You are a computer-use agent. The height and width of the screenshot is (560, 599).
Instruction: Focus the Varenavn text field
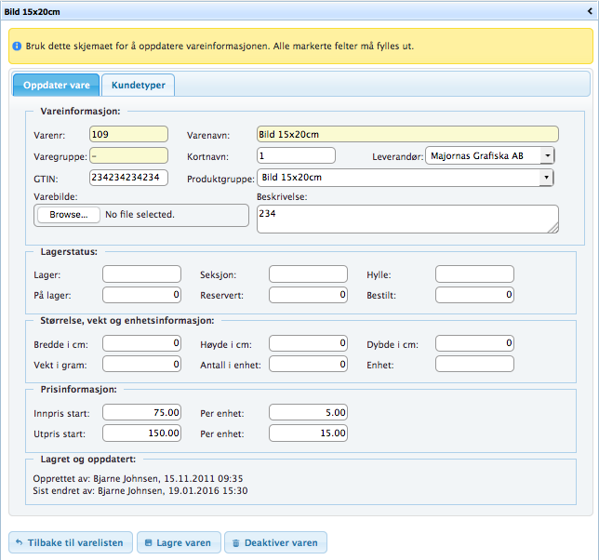pos(406,134)
